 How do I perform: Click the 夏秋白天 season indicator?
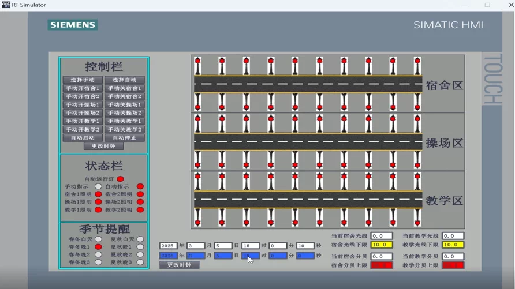click(x=140, y=239)
